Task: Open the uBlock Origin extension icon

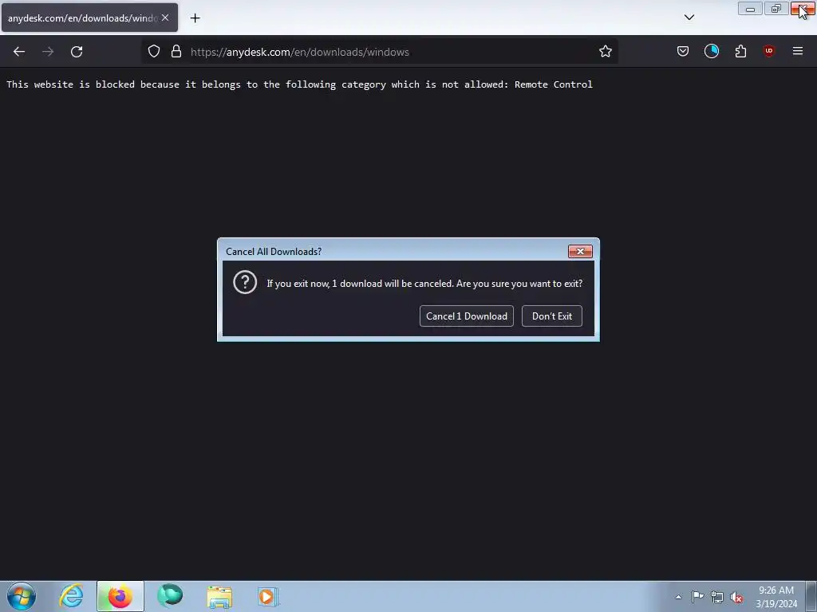Action: [768, 52]
